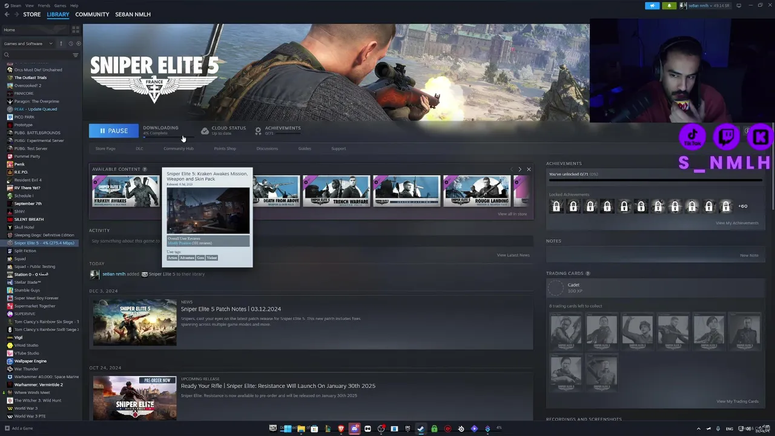Collapse library sections with the up arrow icon

tap(61, 44)
